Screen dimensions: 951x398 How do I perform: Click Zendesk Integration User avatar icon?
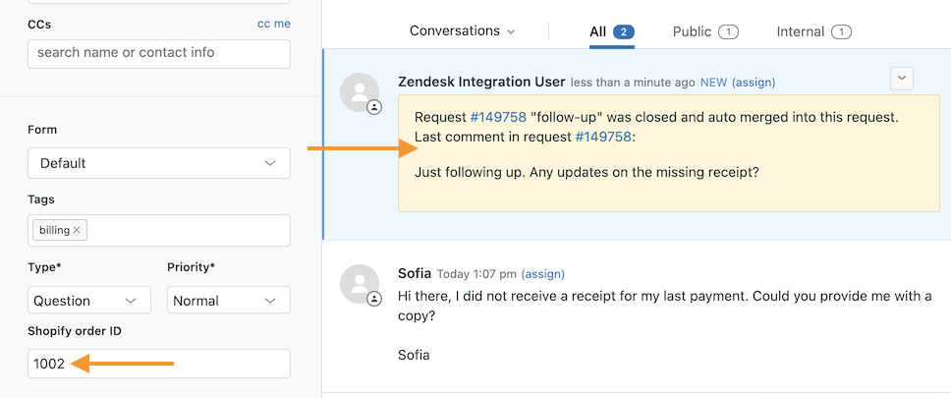360,92
